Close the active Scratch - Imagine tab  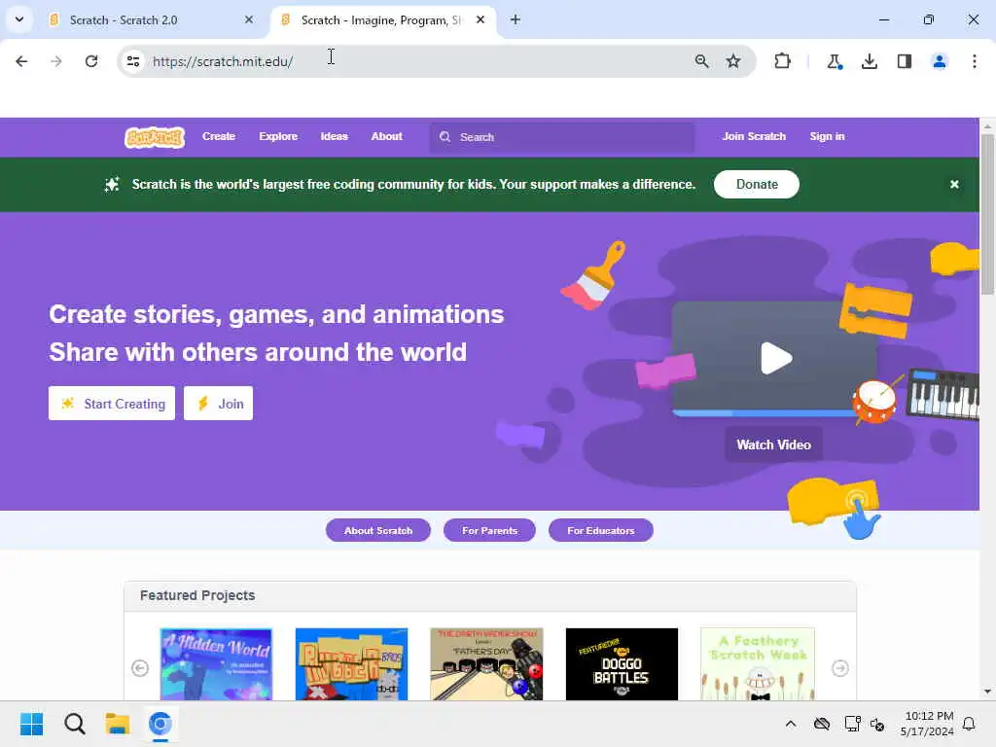[x=480, y=19]
